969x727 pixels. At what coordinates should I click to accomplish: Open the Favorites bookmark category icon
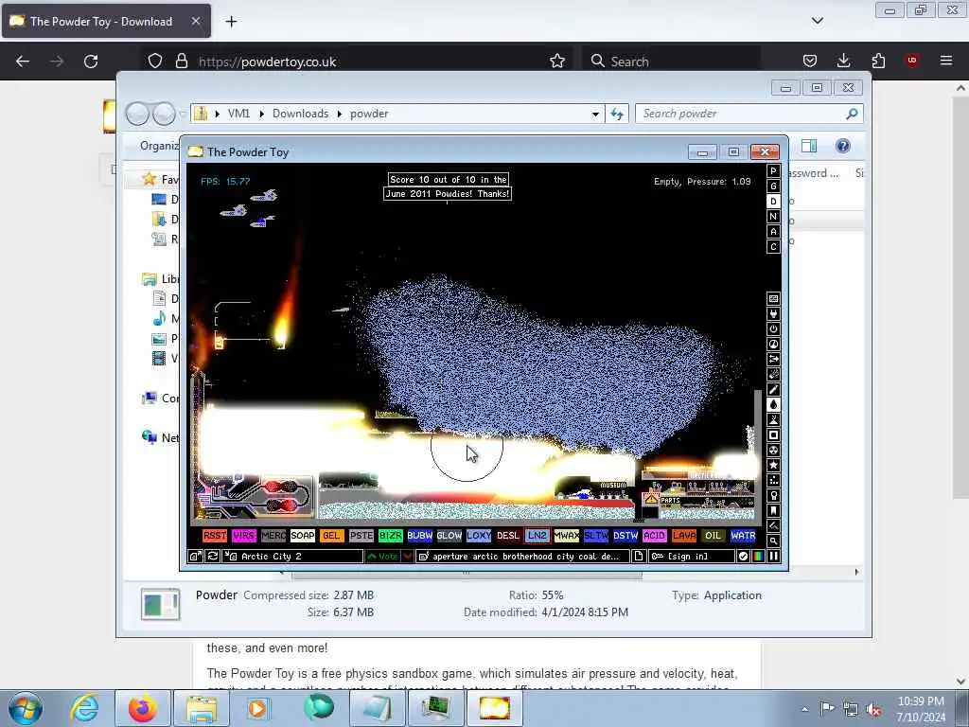coord(773,510)
